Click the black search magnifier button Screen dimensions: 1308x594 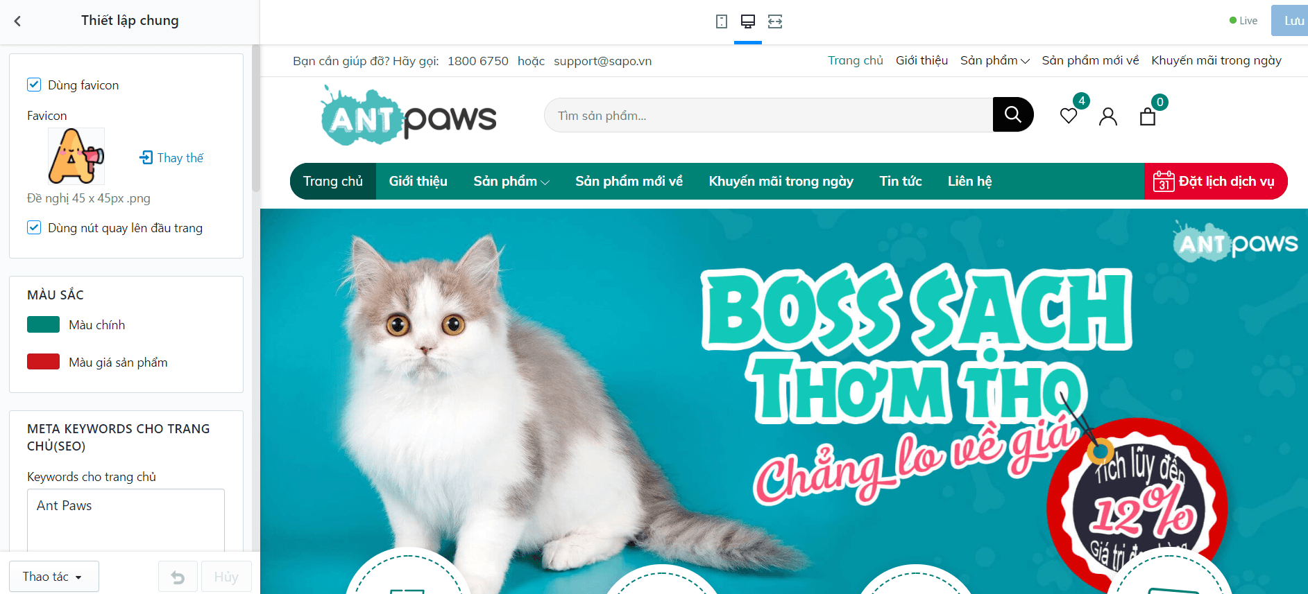click(x=1013, y=114)
